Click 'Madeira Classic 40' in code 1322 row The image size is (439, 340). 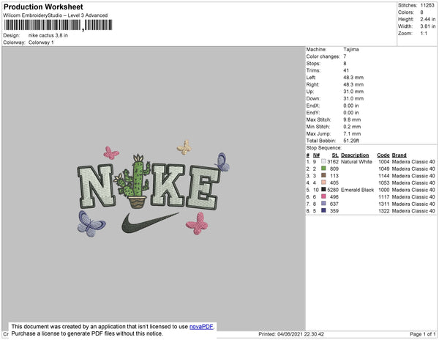click(413, 211)
